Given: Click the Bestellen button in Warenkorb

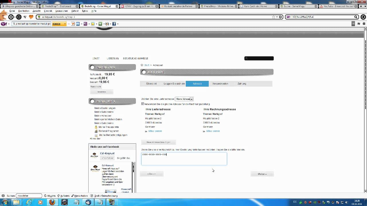Looking at the screenshot, I should pyautogui.click(x=101, y=92).
